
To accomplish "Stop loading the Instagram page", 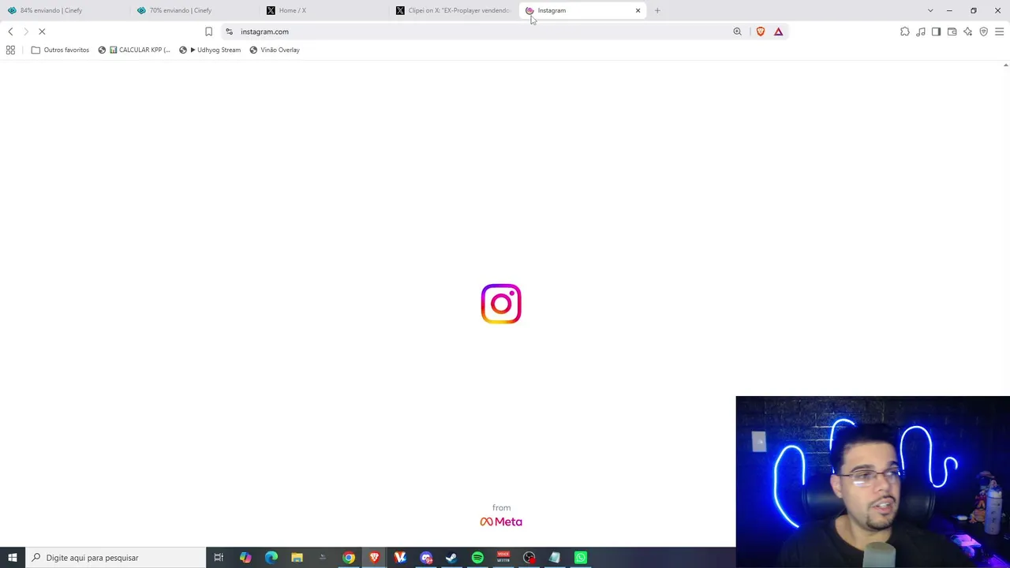I will tap(42, 32).
